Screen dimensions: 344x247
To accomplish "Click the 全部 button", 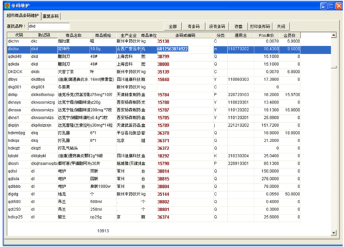I will 173,27.
